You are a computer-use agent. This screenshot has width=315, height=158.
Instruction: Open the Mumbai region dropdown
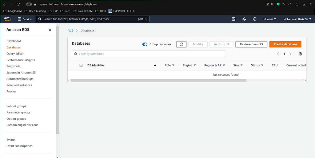click(x=269, y=19)
